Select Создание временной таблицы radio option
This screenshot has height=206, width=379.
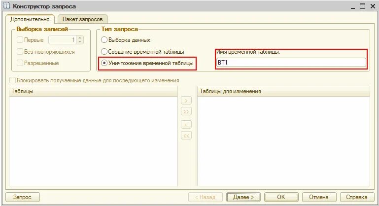(104, 51)
